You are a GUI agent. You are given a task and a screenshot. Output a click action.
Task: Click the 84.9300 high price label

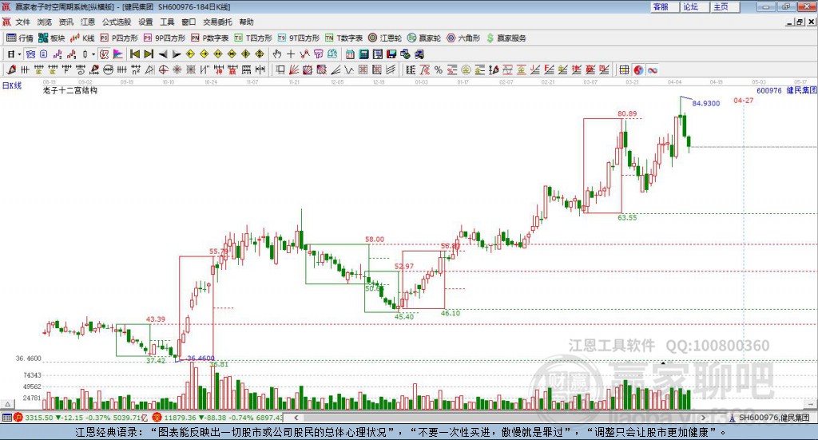(706, 103)
